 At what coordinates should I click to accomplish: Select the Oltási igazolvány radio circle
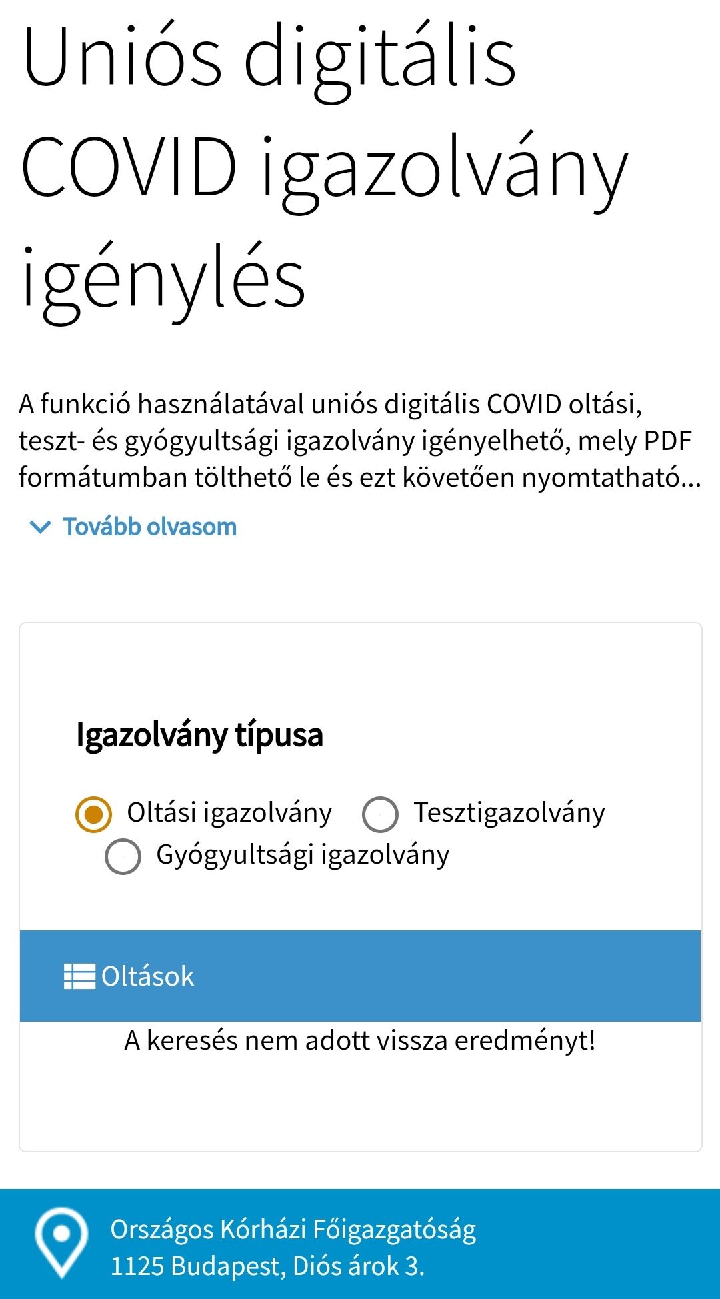click(x=93, y=814)
